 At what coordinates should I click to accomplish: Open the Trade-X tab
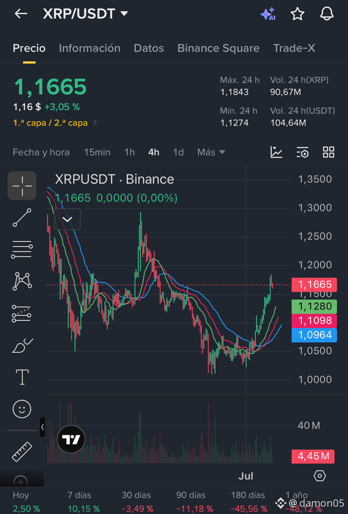[x=294, y=48]
